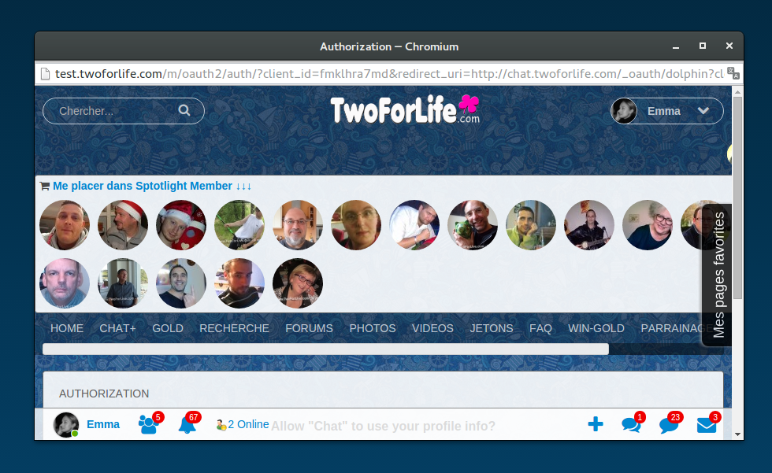The image size is (772, 473).
Task: Go to the JETONS page
Action: [492, 328]
